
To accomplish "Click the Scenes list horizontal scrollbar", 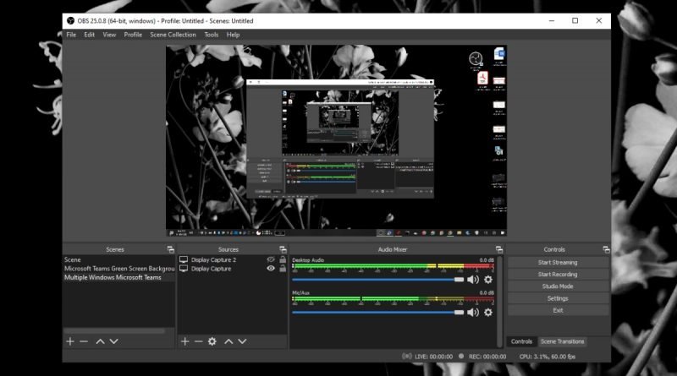I will coord(114,331).
